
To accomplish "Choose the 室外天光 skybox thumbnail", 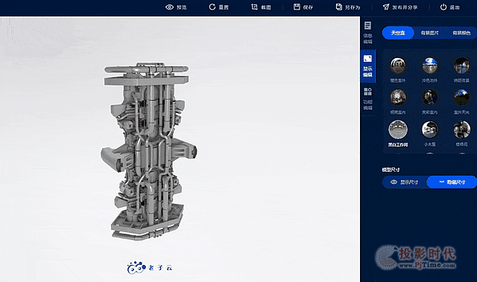I will [461, 97].
